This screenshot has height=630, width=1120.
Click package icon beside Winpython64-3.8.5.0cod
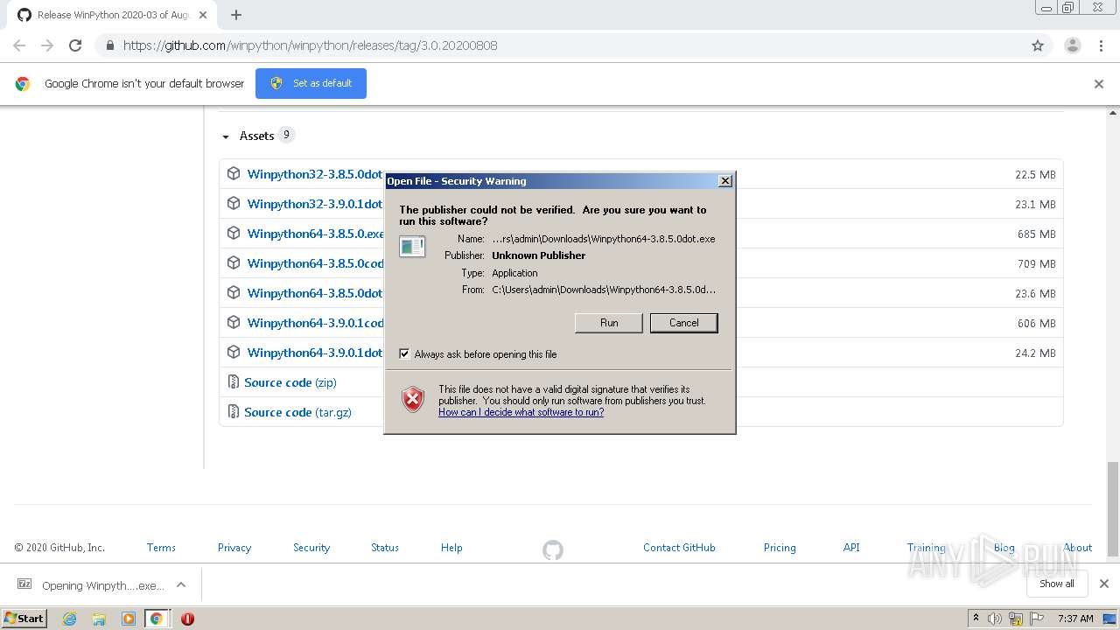coord(234,262)
